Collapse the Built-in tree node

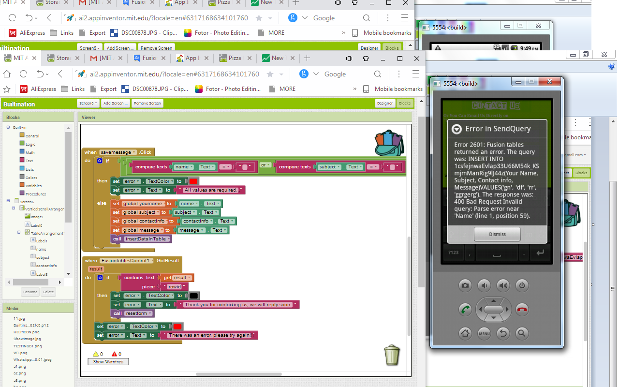tap(8, 127)
